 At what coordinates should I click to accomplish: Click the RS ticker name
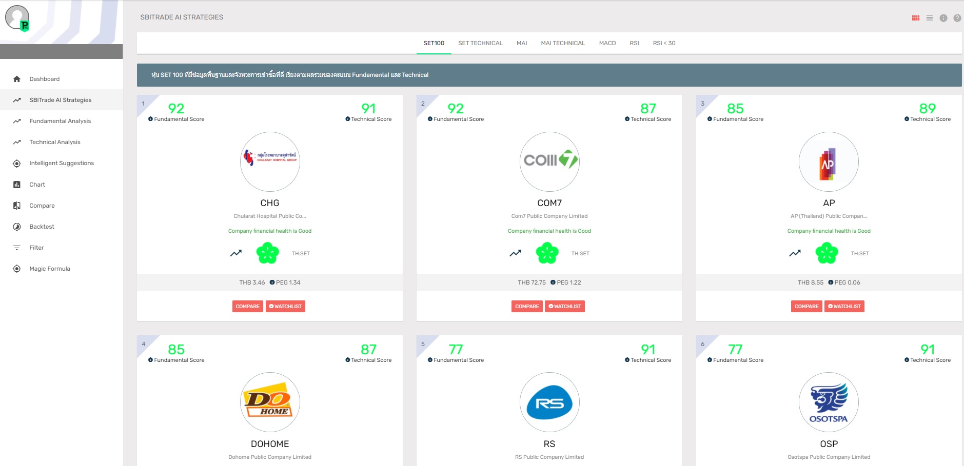(549, 444)
